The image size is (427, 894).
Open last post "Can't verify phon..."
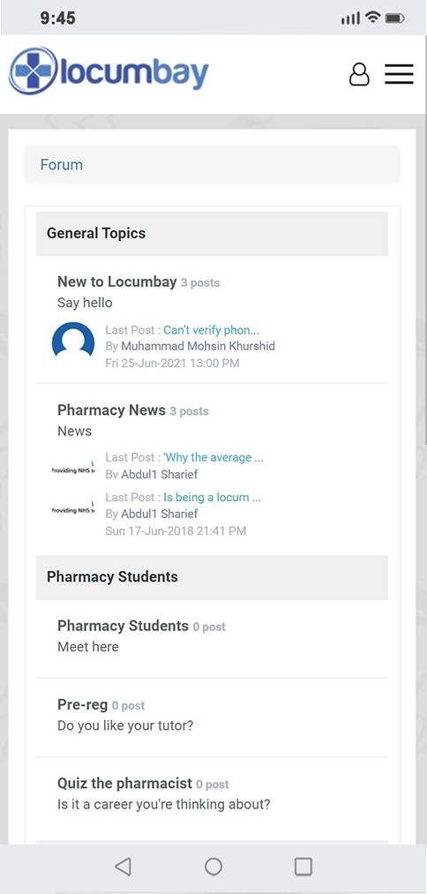coord(212,330)
